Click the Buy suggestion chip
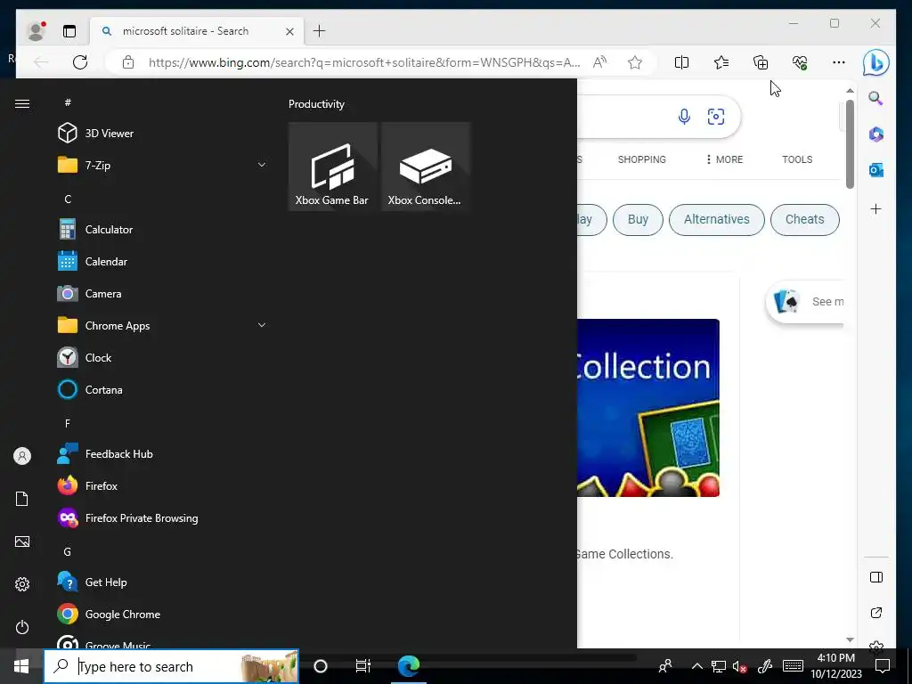 pyautogui.click(x=638, y=219)
